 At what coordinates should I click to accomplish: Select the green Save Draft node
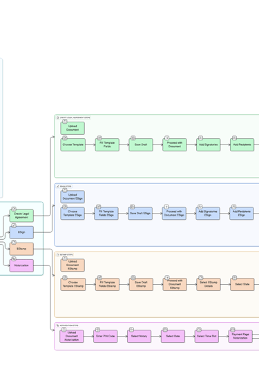point(141,144)
